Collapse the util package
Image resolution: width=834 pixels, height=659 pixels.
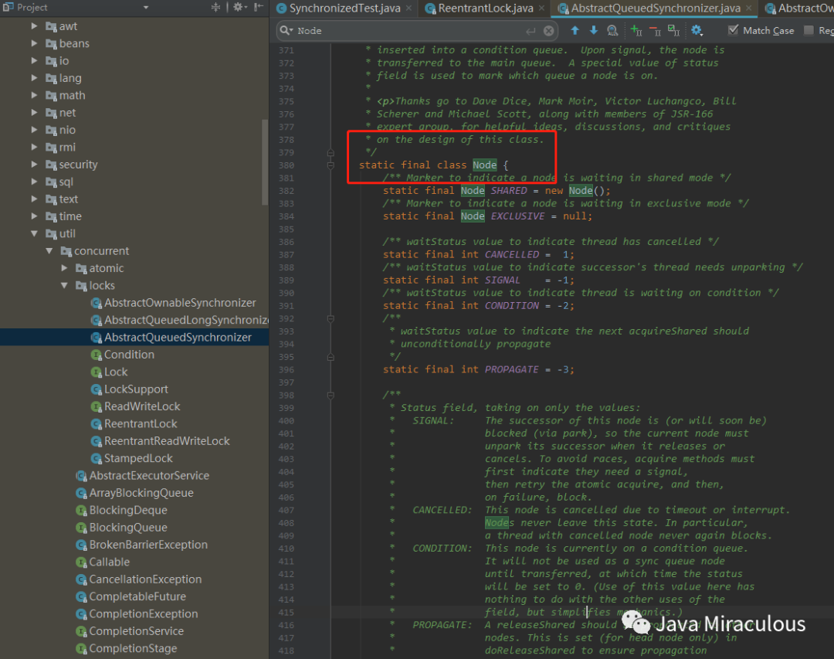pyautogui.click(x=35, y=233)
